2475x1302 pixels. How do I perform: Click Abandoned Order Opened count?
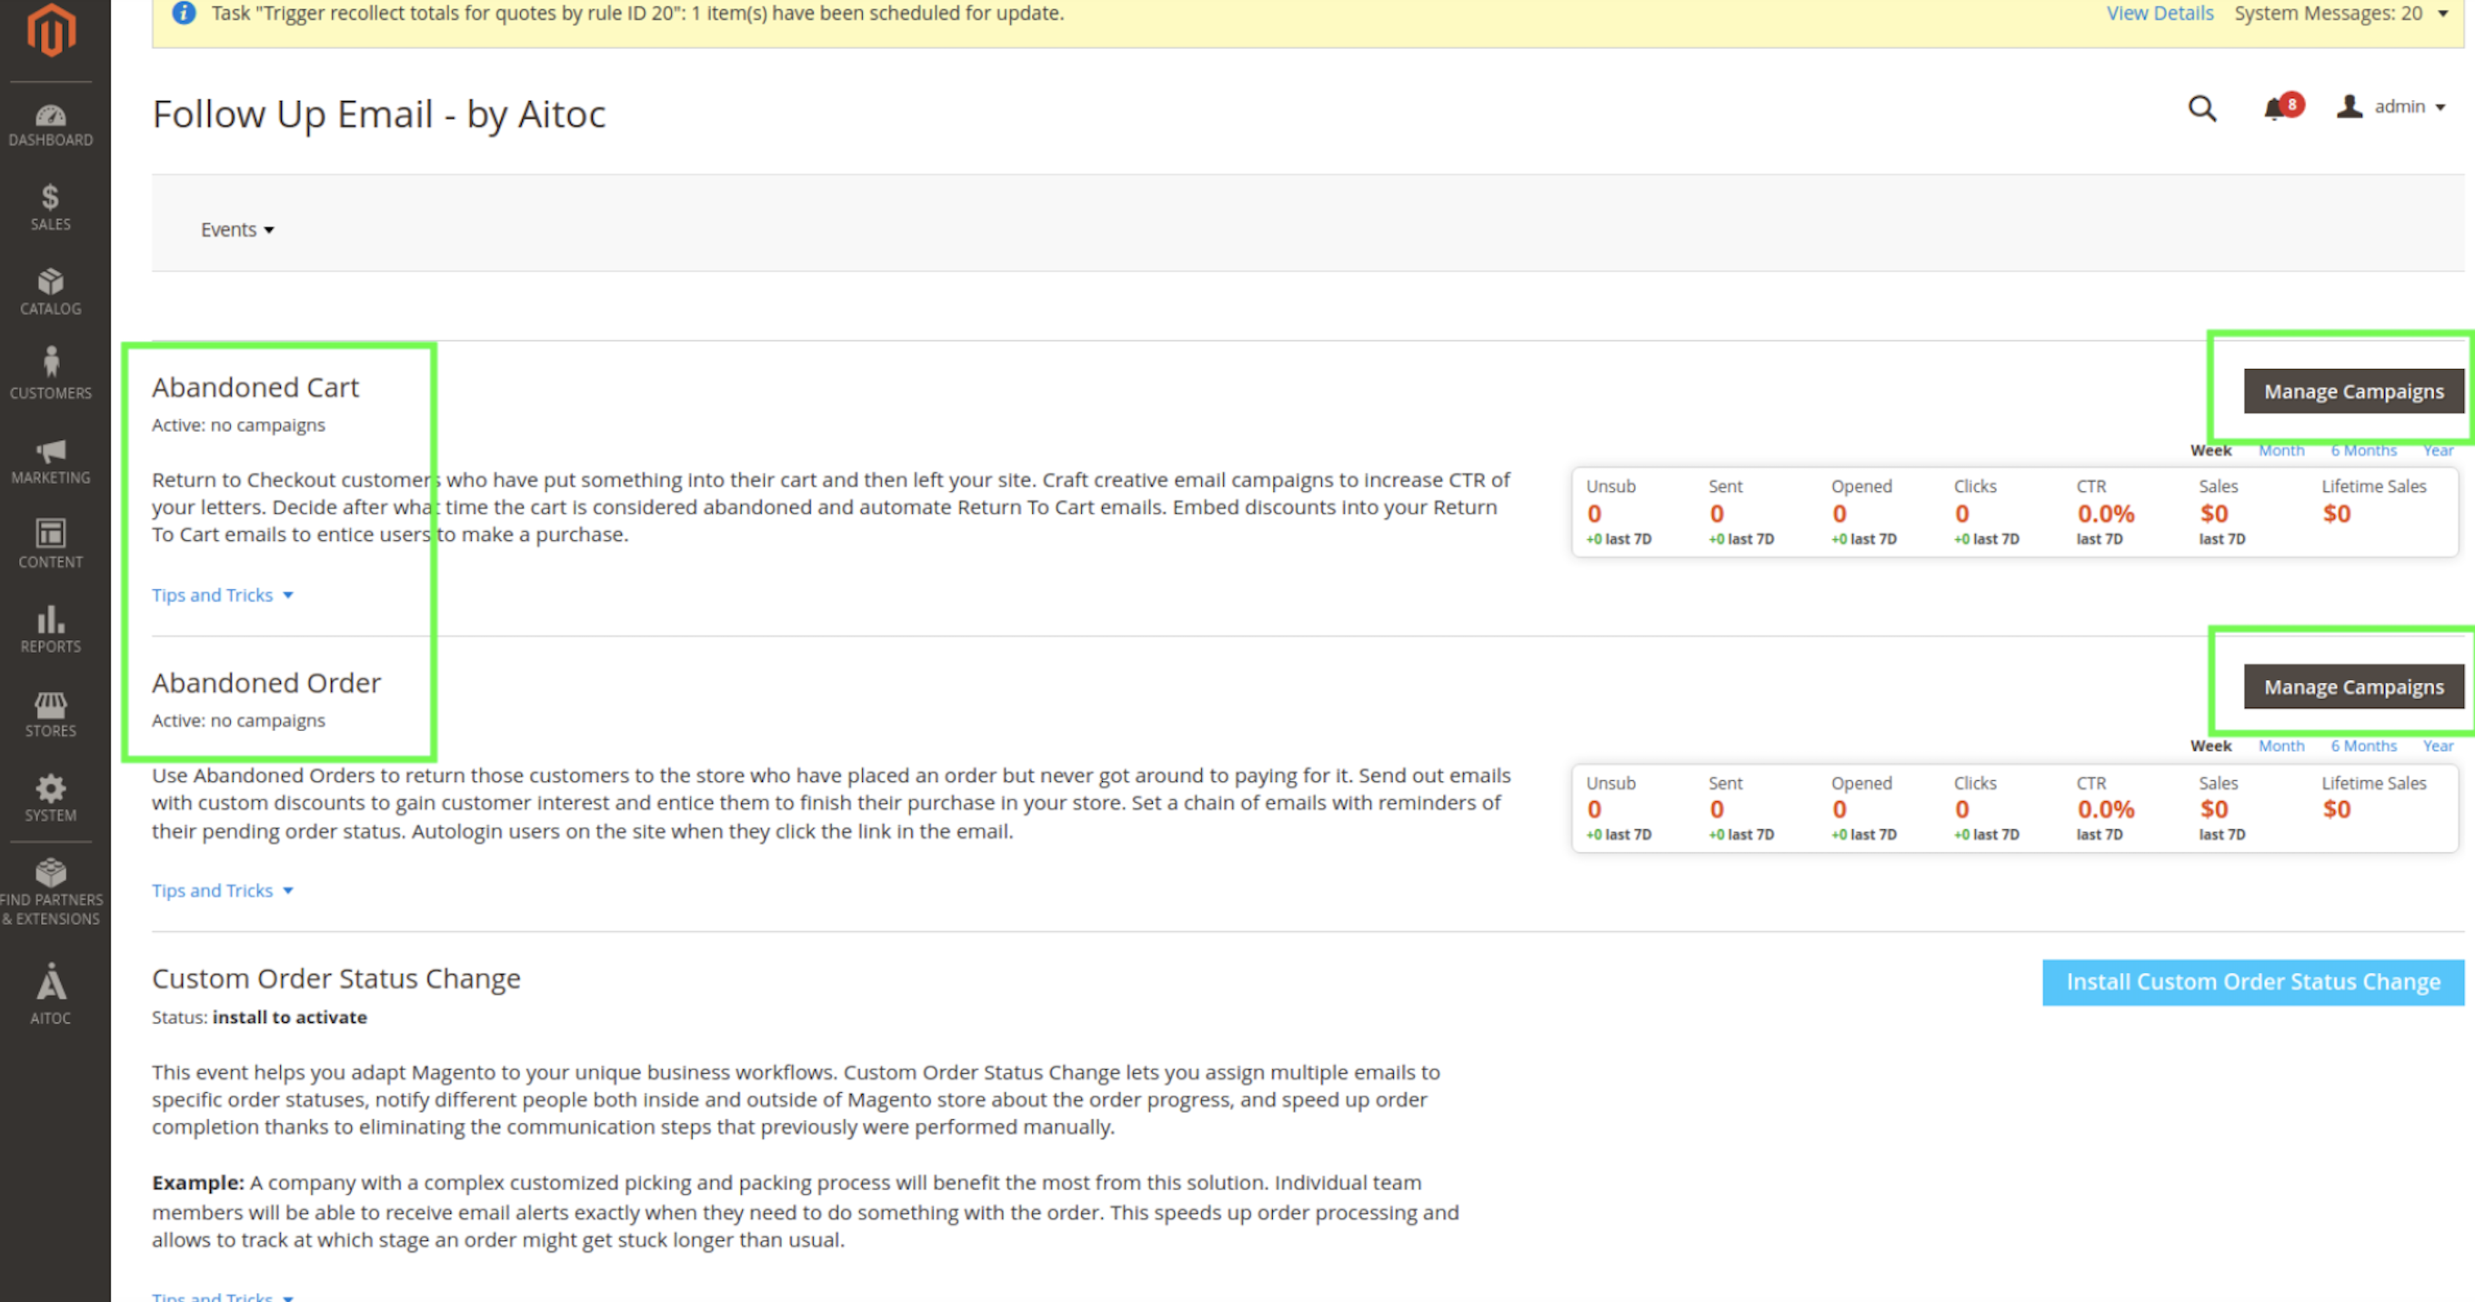tap(1839, 810)
